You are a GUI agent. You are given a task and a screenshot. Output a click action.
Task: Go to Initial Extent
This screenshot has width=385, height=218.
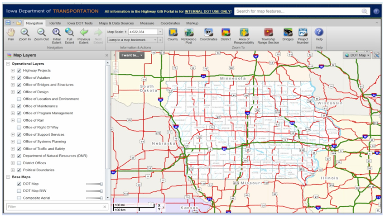pyautogui.click(x=57, y=36)
